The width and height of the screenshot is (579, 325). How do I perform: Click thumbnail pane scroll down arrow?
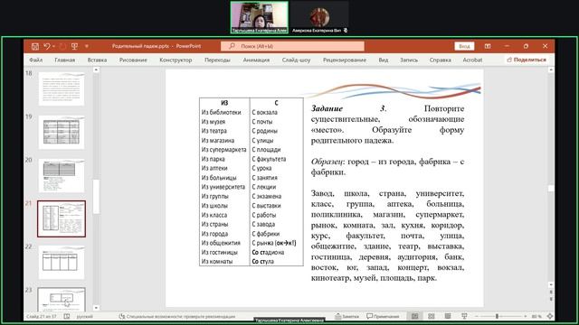(x=96, y=308)
